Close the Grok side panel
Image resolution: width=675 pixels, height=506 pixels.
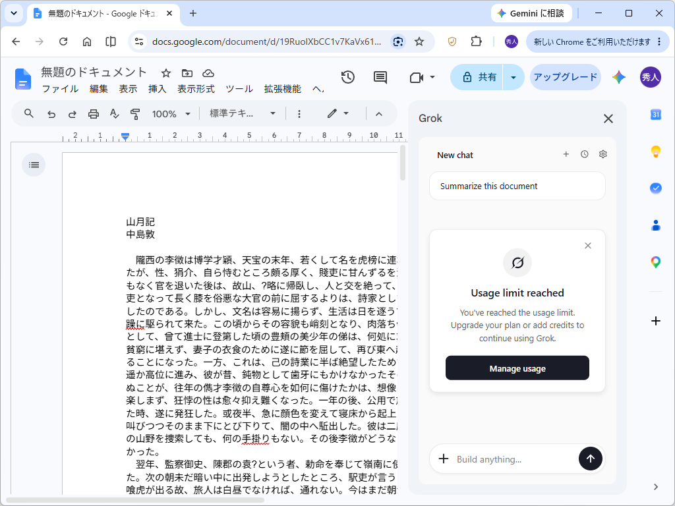[608, 119]
